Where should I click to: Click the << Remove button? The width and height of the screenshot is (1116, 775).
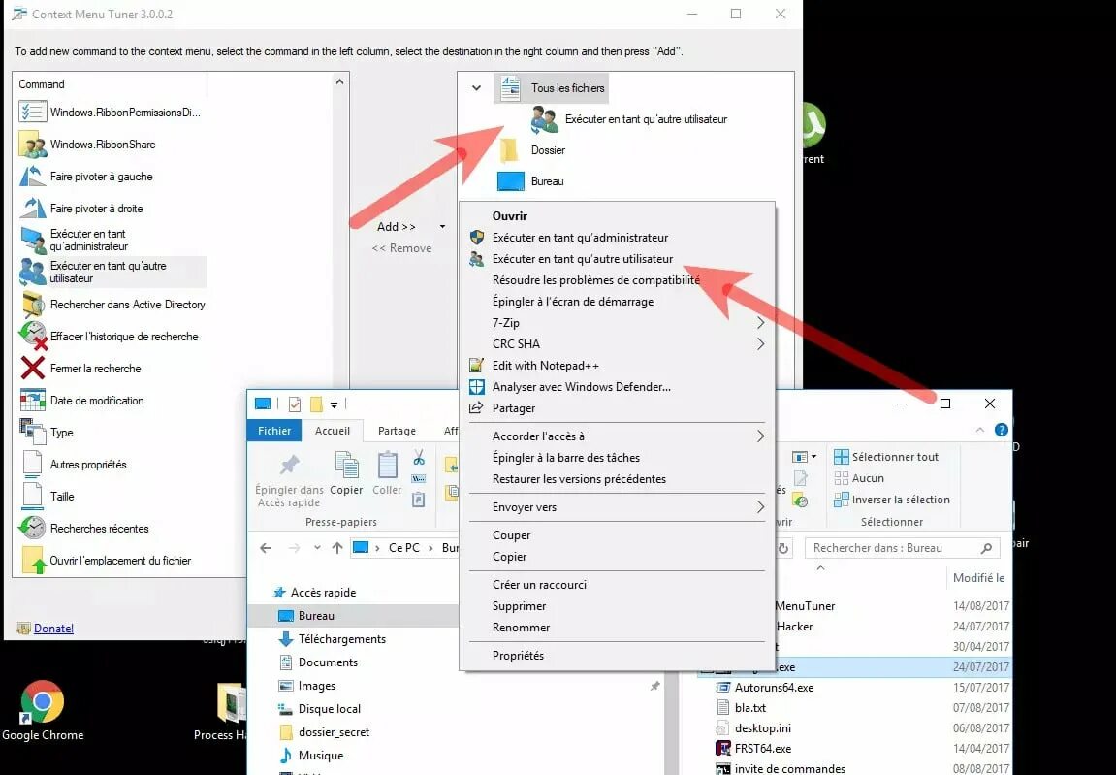401,248
